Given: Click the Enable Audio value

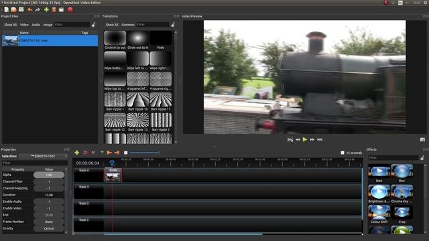Looking at the screenshot, I should (x=49, y=202).
